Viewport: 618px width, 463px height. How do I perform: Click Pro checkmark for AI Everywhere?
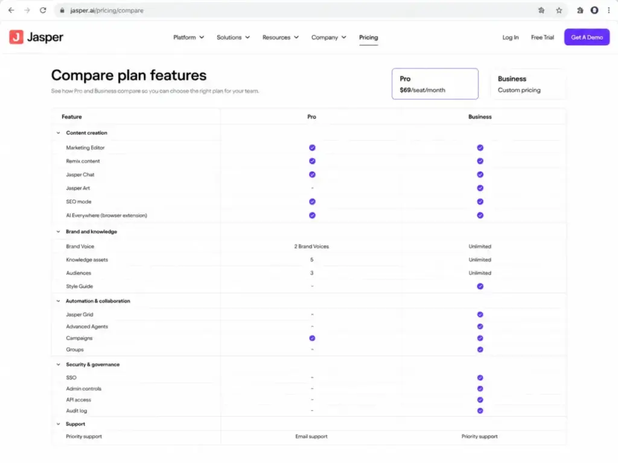click(312, 215)
